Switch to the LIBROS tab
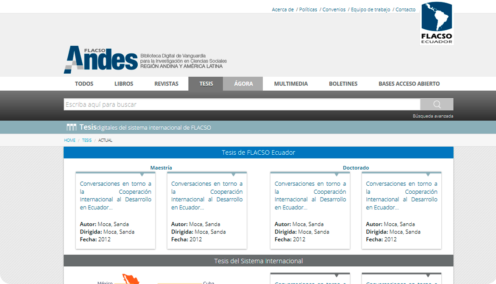Image resolution: width=496 pixels, height=284 pixels. (x=124, y=84)
